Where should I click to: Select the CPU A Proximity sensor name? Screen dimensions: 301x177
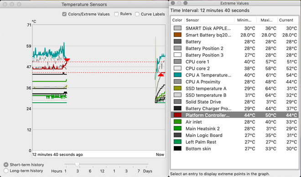click(x=203, y=82)
